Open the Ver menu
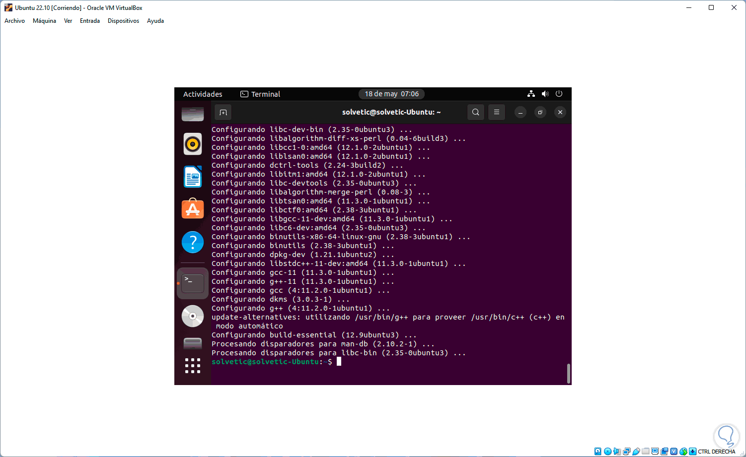Viewport: 746px width, 457px height. [68, 21]
